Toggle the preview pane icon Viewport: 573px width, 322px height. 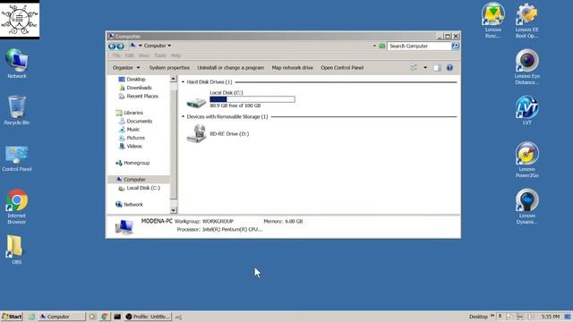point(437,68)
